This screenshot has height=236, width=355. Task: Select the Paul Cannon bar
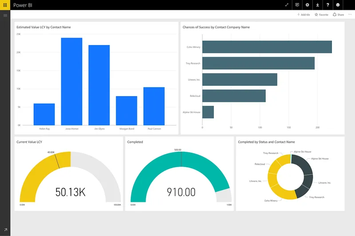(154, 106)
